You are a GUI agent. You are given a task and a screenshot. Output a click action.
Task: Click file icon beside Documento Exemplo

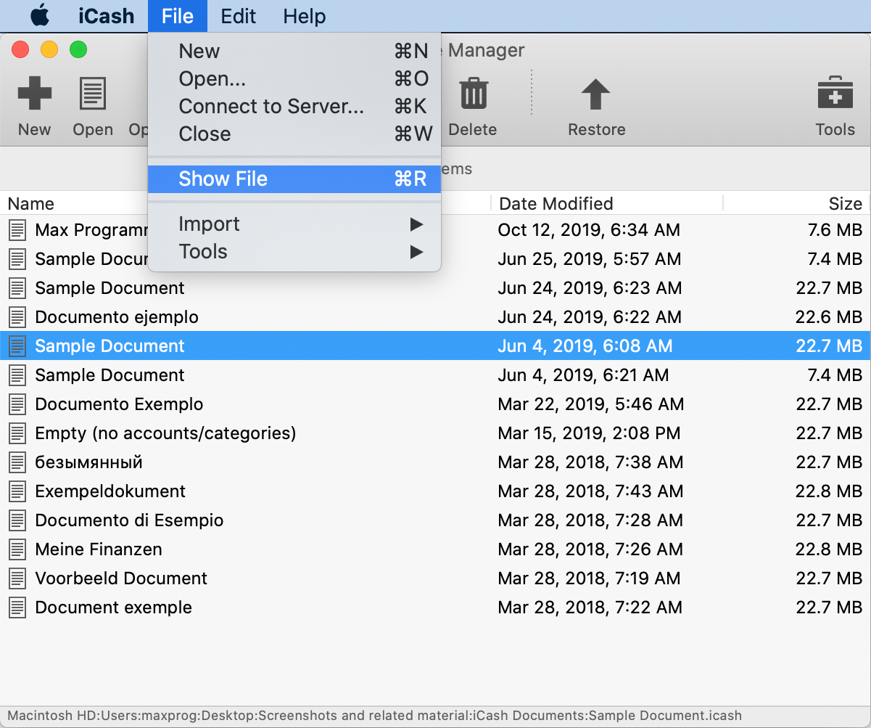[17, 404]
